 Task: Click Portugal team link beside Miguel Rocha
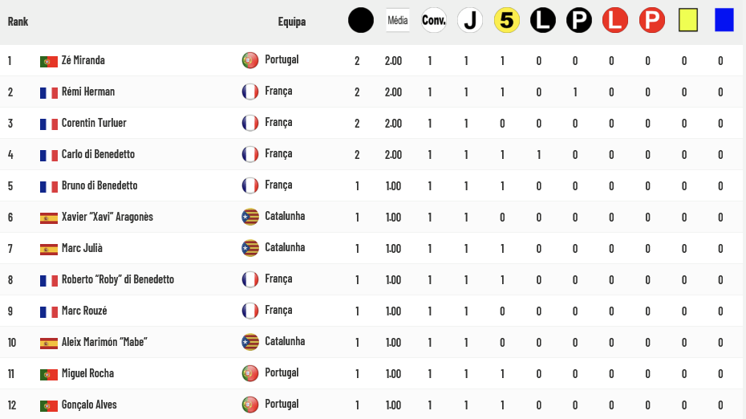pyautogui.click(x=282, y=372)
